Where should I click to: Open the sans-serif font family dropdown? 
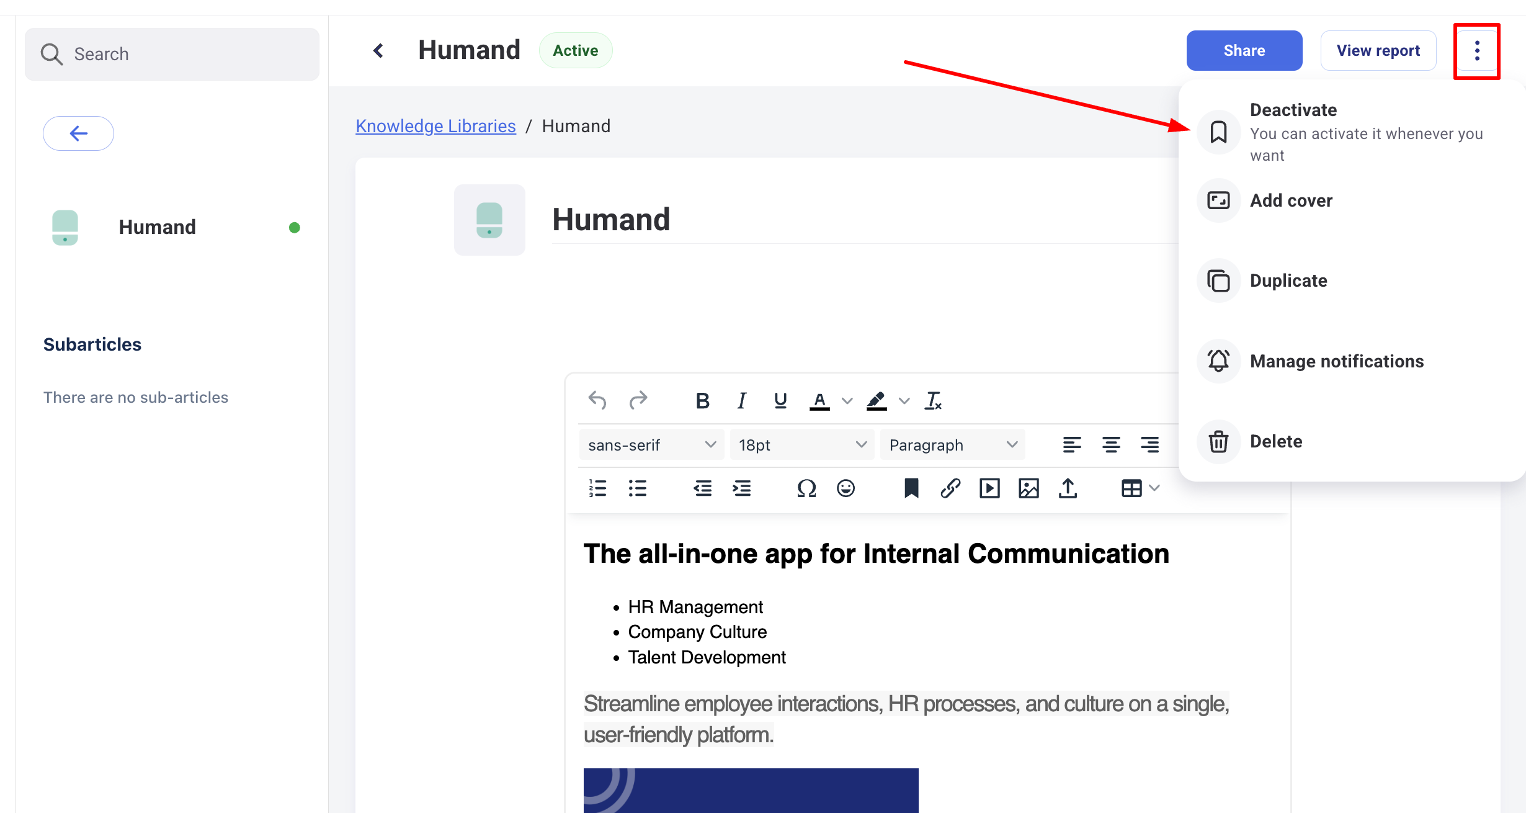(651, 445)
